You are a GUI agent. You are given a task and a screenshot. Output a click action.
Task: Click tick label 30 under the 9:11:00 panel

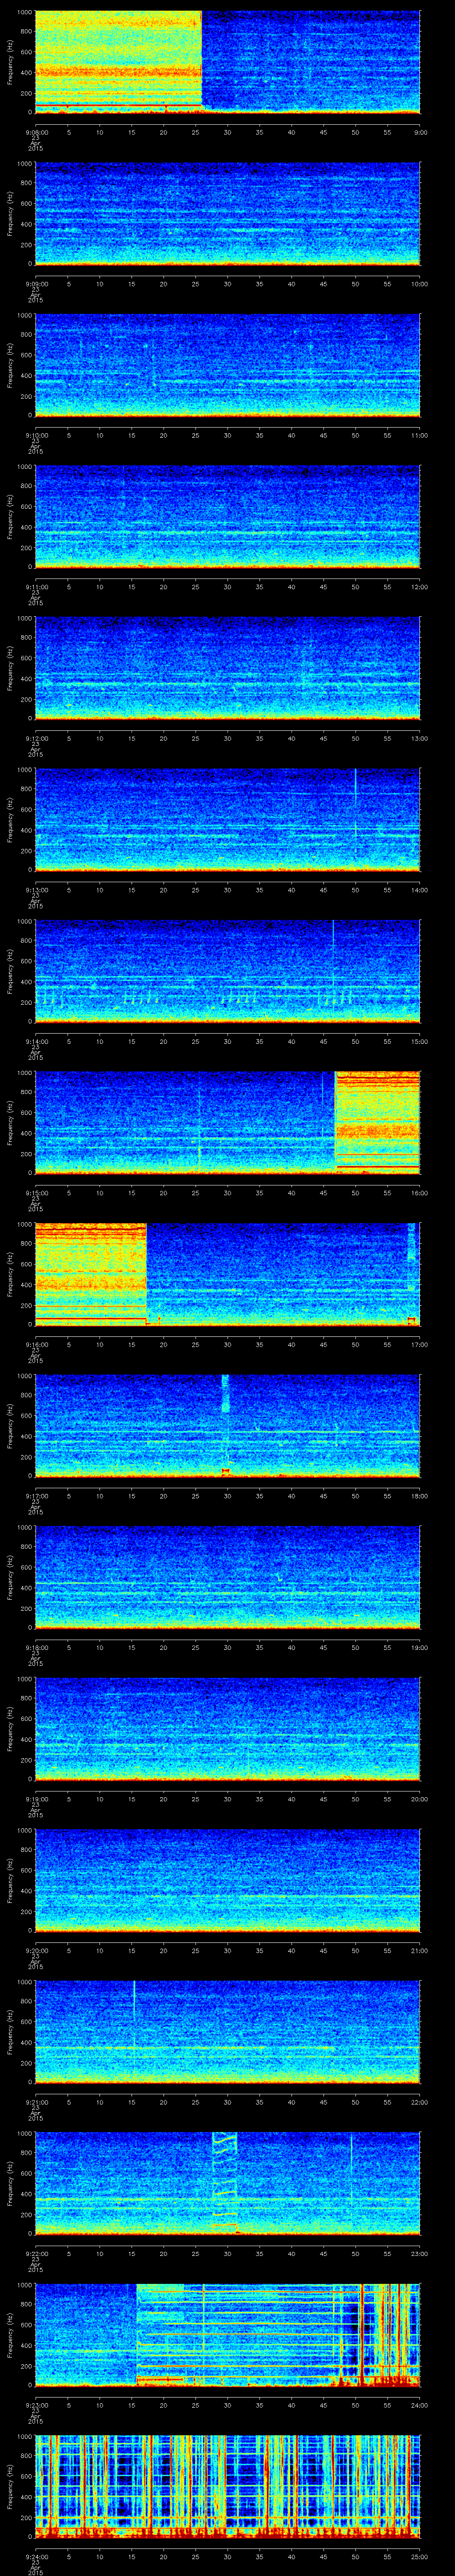pos(227,587)
